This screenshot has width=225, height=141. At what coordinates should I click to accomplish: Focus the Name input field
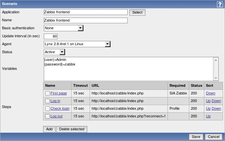click(x=86, y=20)
